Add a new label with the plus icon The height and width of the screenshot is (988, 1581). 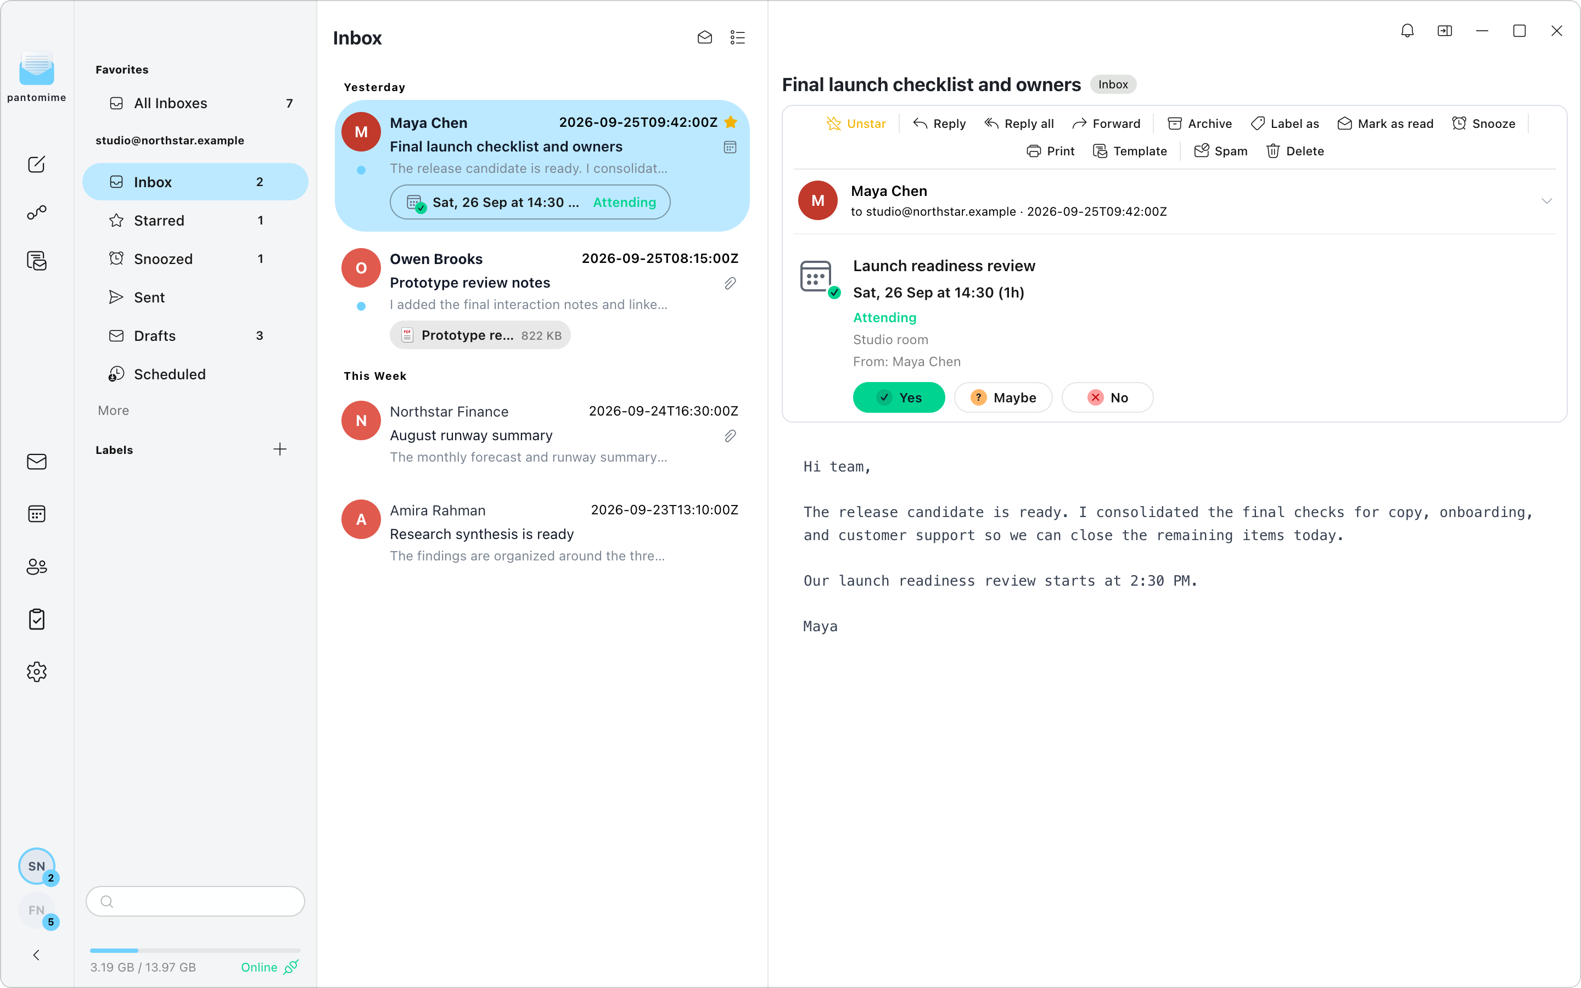279,449
